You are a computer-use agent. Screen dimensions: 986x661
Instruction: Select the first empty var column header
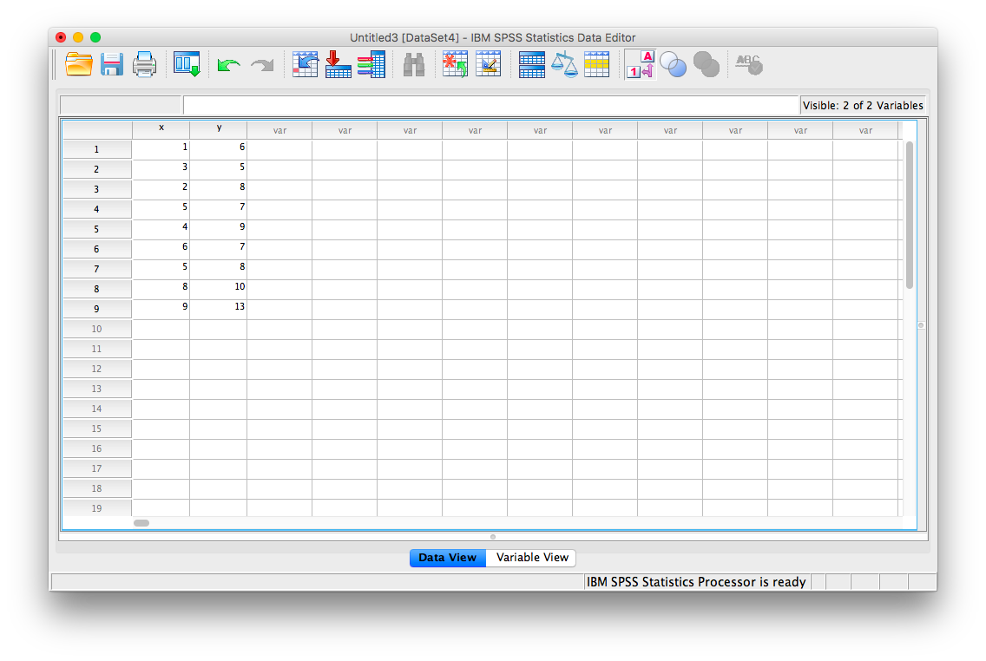279,130
